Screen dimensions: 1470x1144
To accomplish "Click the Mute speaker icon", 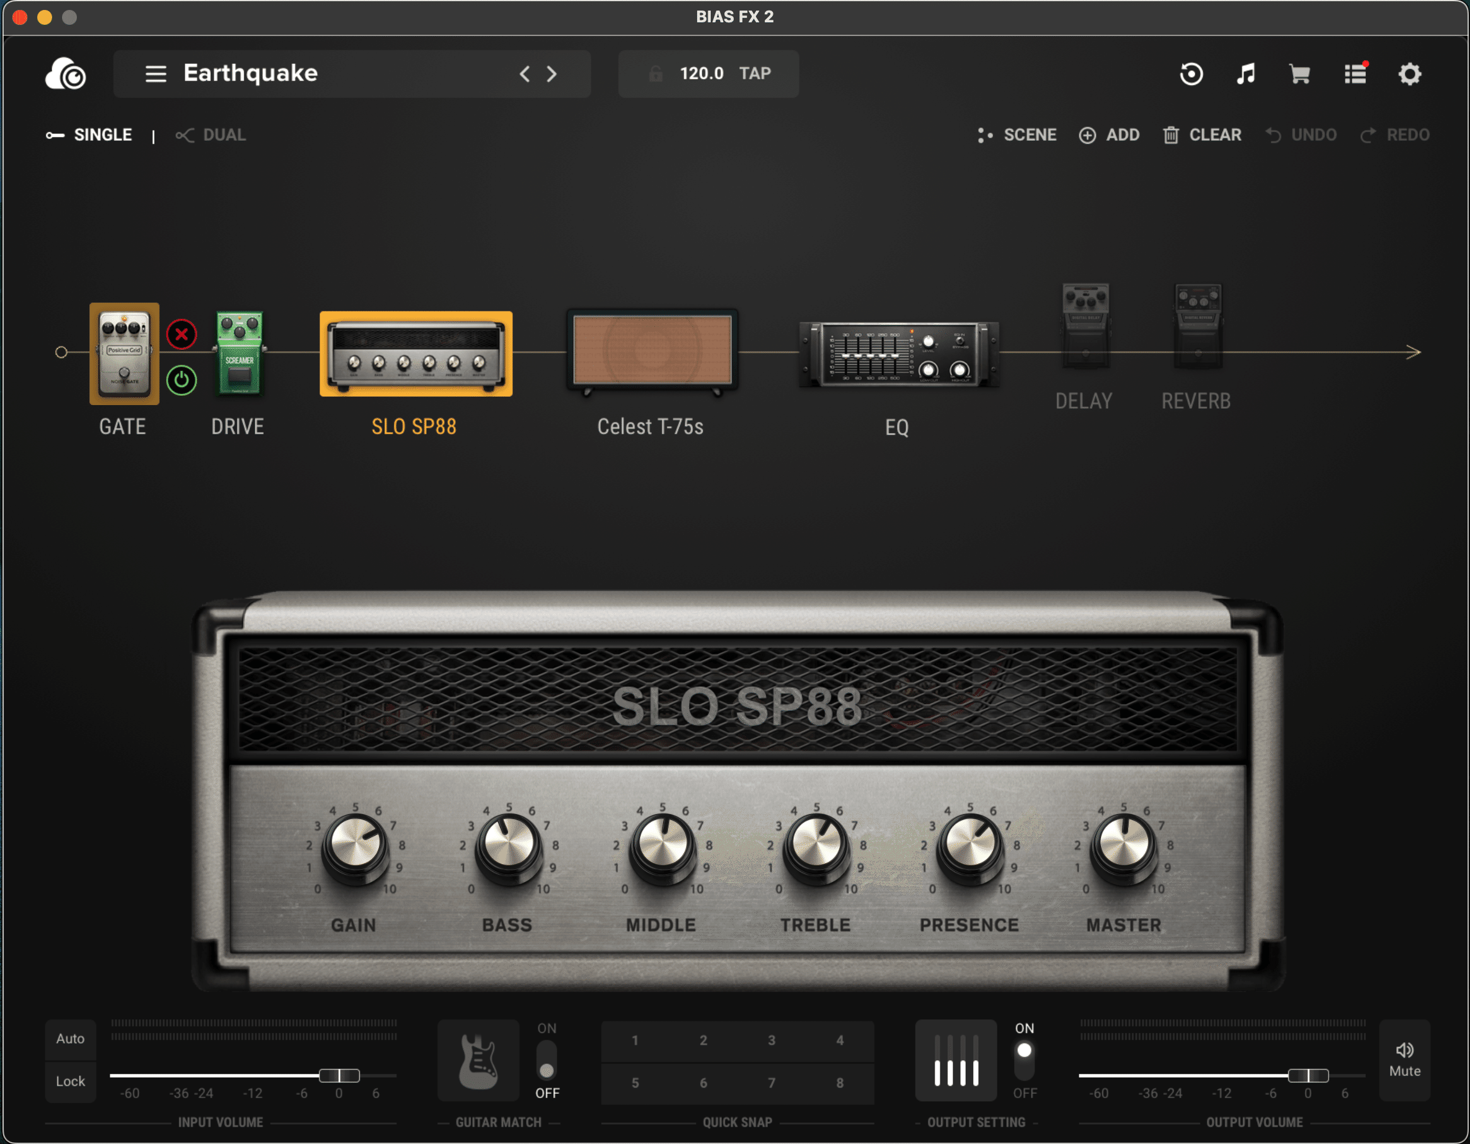I will 1405,1050.
